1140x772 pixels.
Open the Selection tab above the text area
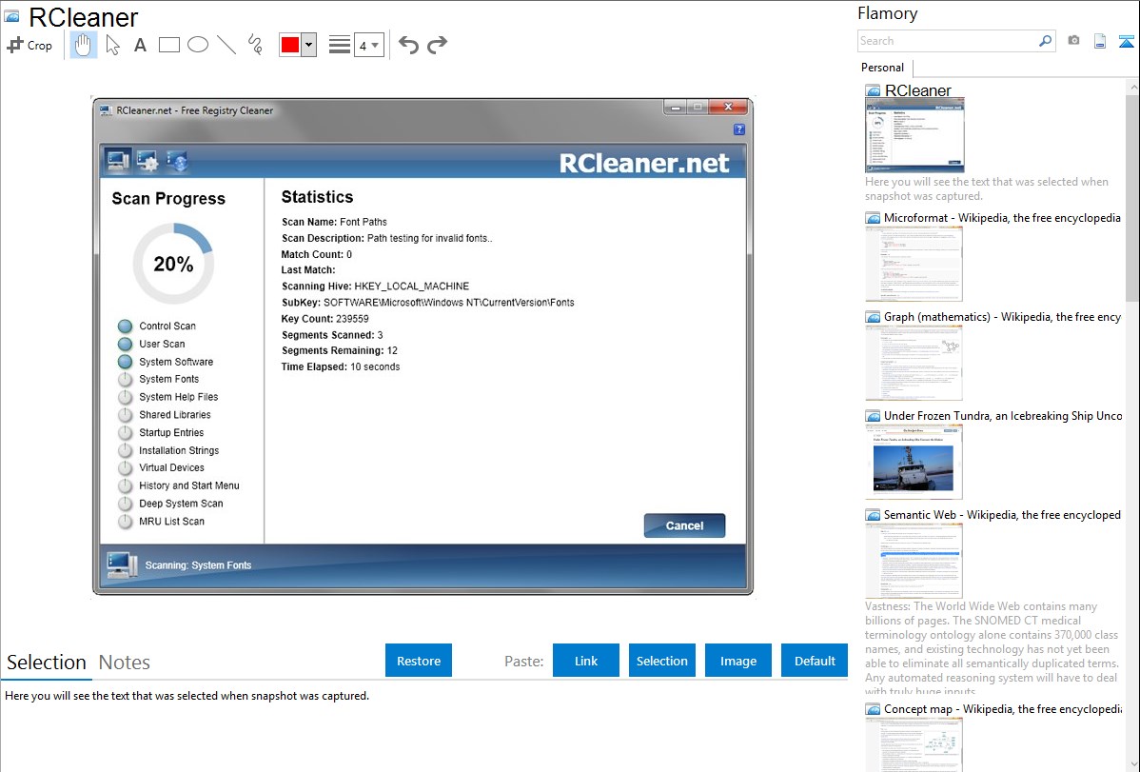[x=47, y=663]
